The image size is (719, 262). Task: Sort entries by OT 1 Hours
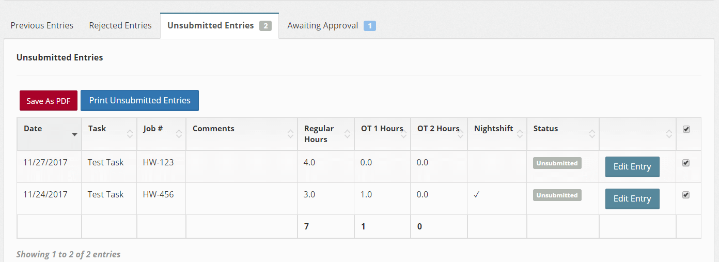tap(382, 129)
